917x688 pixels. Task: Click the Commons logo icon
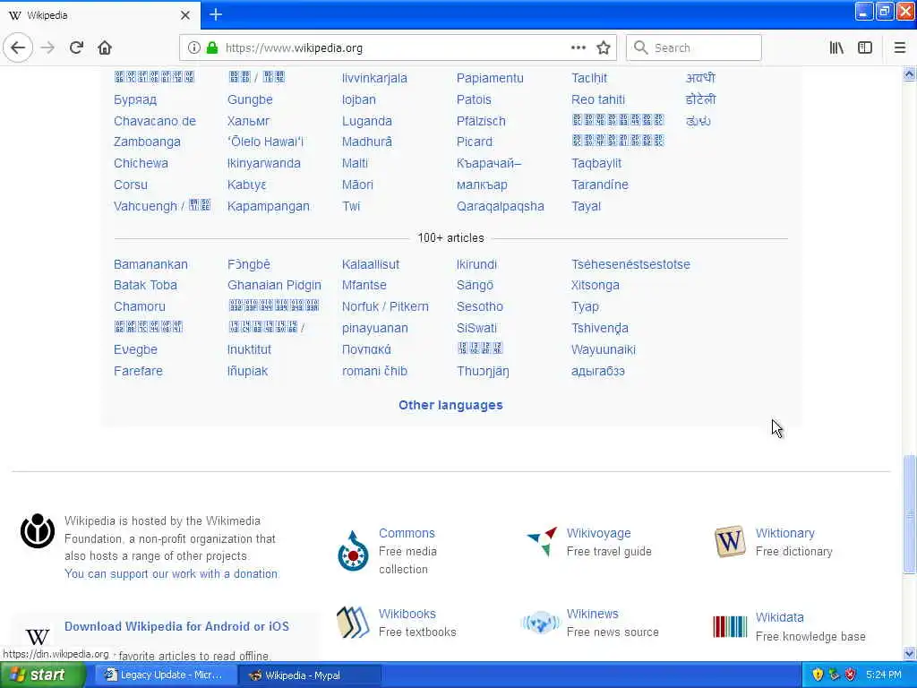tap(353, 551)
